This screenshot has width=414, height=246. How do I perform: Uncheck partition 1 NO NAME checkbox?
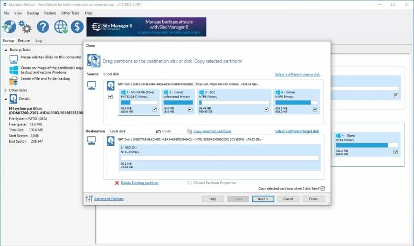[155, 109]
